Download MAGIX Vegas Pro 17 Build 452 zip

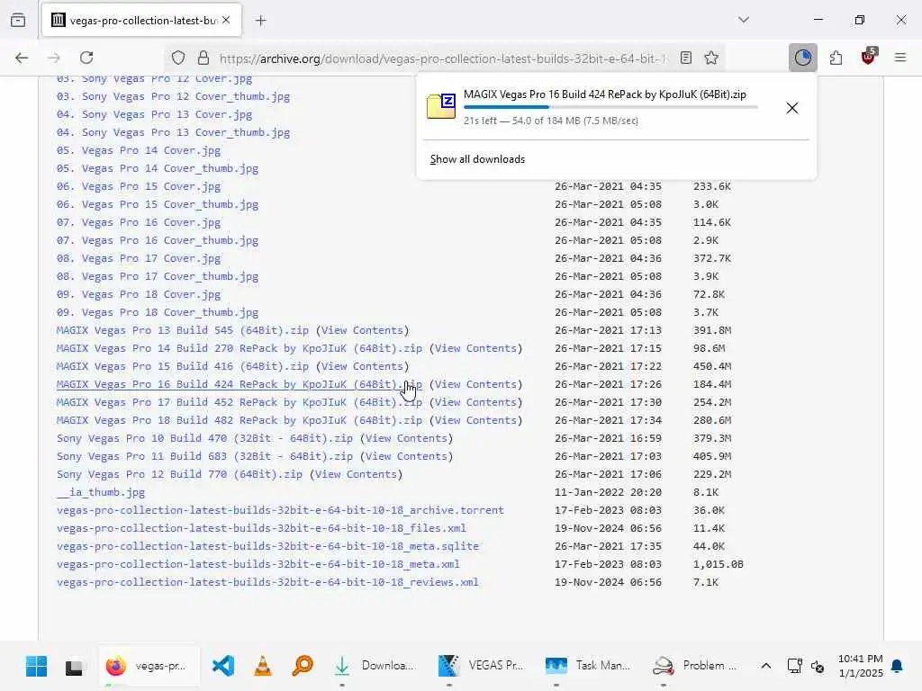(x=239, y=402)
